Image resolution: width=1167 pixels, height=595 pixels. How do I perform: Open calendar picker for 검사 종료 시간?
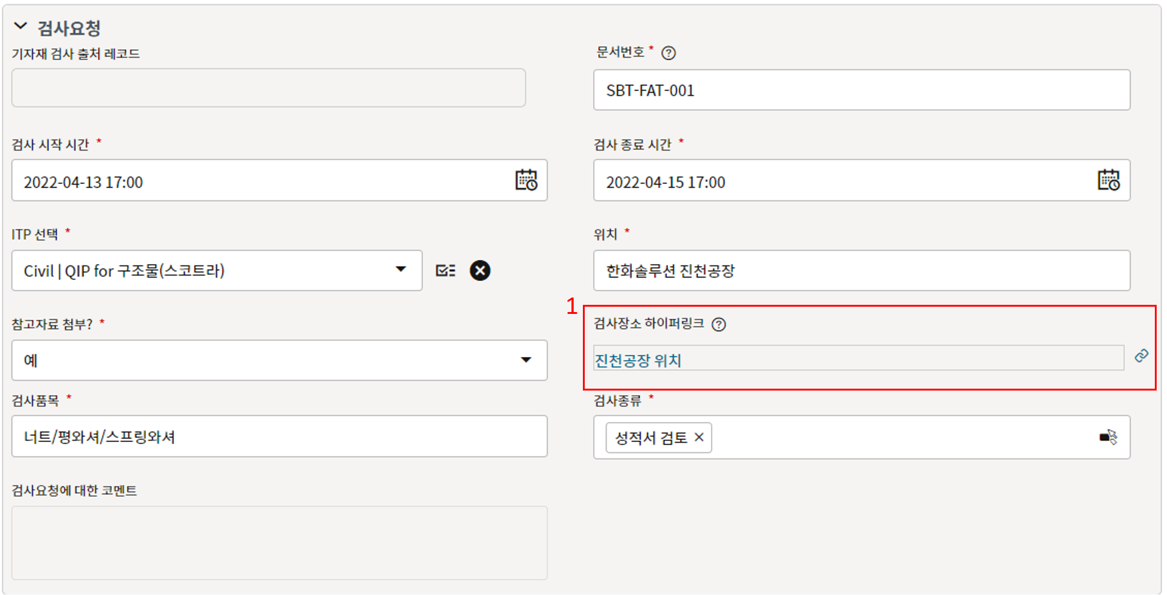pyautogui.click(x=1108, y=180)
